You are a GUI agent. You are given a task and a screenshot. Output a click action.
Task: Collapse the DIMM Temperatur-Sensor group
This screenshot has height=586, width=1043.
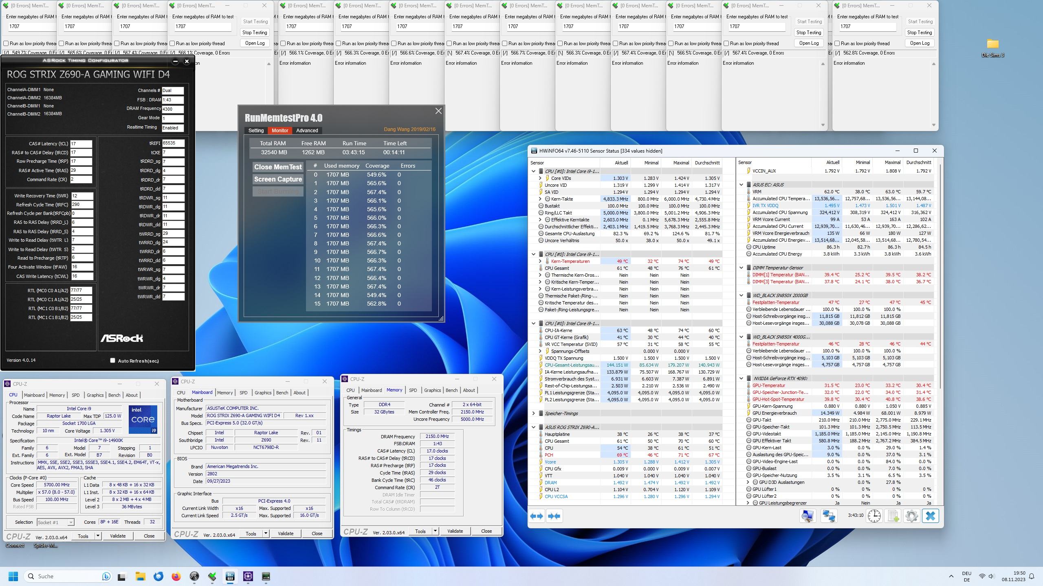coord(741,268)
